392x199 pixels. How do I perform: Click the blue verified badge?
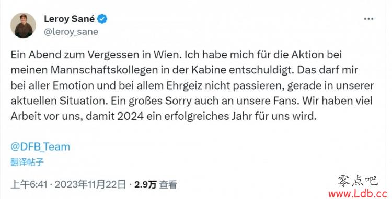point(102,19)
